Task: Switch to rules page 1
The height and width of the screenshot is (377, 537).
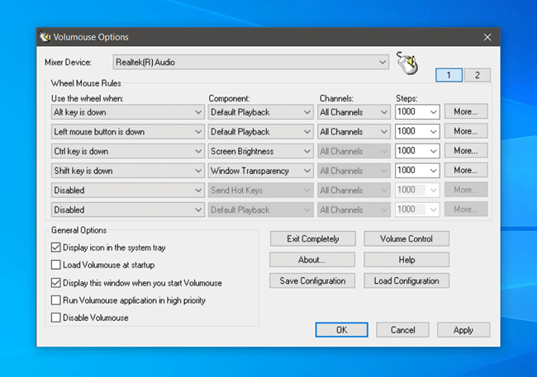Action: tap(449, 75)
